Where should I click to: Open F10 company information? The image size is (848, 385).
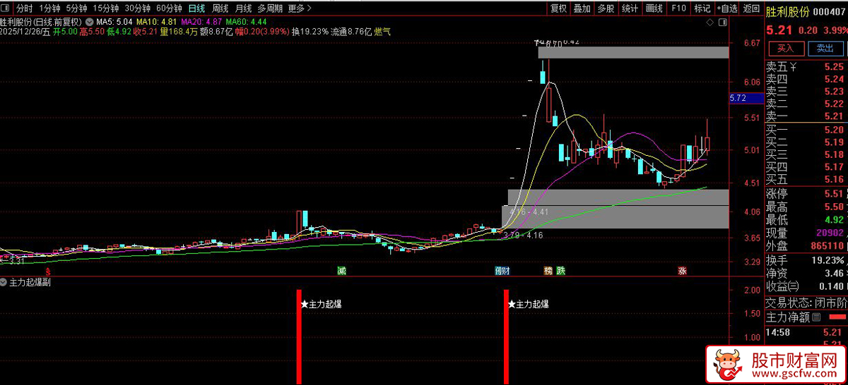[x=678, y=8]
